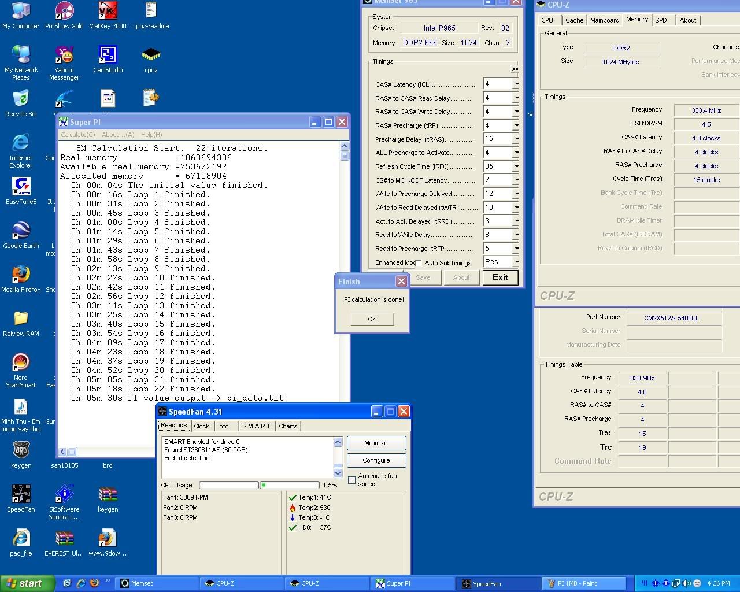Expand the Refresh Cycle Time (tRFC) dropdown

point(516,166)
